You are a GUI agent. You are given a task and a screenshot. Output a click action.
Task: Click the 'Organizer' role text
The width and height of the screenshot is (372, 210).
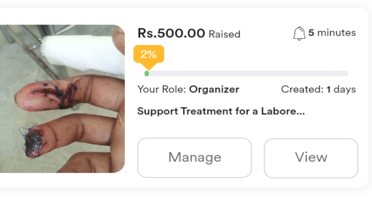(214, 90)
